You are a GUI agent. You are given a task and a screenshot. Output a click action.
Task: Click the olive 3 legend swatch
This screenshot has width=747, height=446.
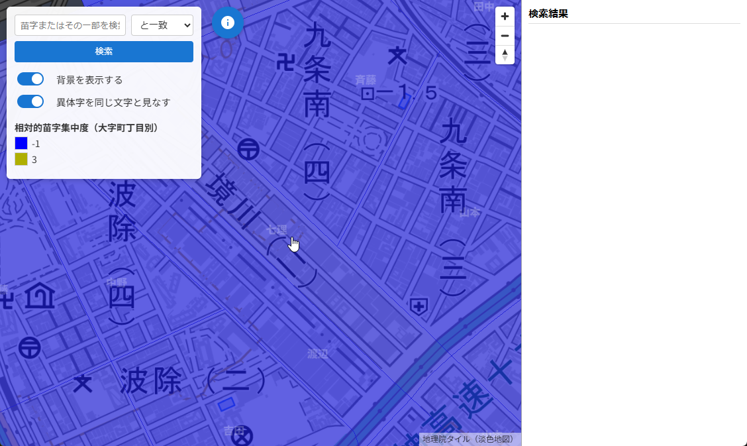pos(21,160)
